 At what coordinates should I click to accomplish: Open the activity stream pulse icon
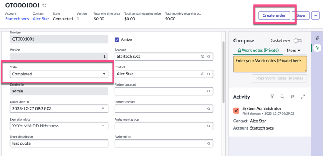click(x=317, y=48)
